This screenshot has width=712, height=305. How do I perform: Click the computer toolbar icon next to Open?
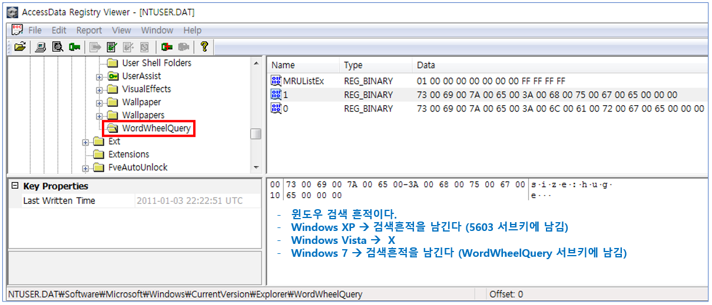[41, 47]
